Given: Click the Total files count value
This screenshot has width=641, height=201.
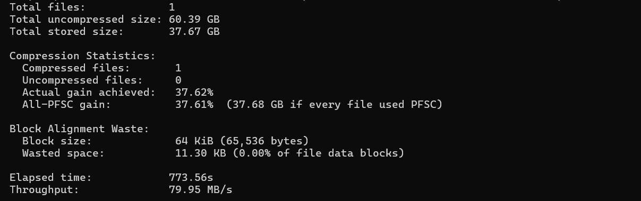Looking at the screenshot, I should click(172, 7).
